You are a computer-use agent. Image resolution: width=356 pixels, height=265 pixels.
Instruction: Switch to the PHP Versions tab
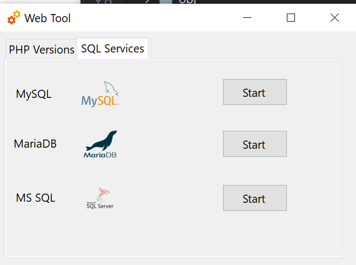(x=42, y=49)
